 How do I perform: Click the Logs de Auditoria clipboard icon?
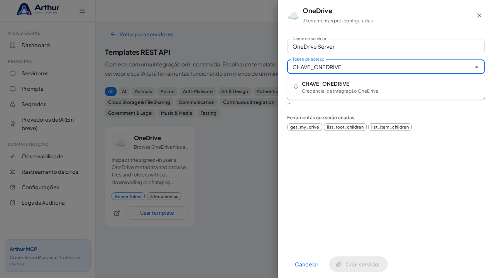point(13,203)
